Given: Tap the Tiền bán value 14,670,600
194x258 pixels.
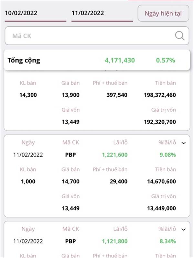Looking at the screenshot, I should click(x=161, y=182).
